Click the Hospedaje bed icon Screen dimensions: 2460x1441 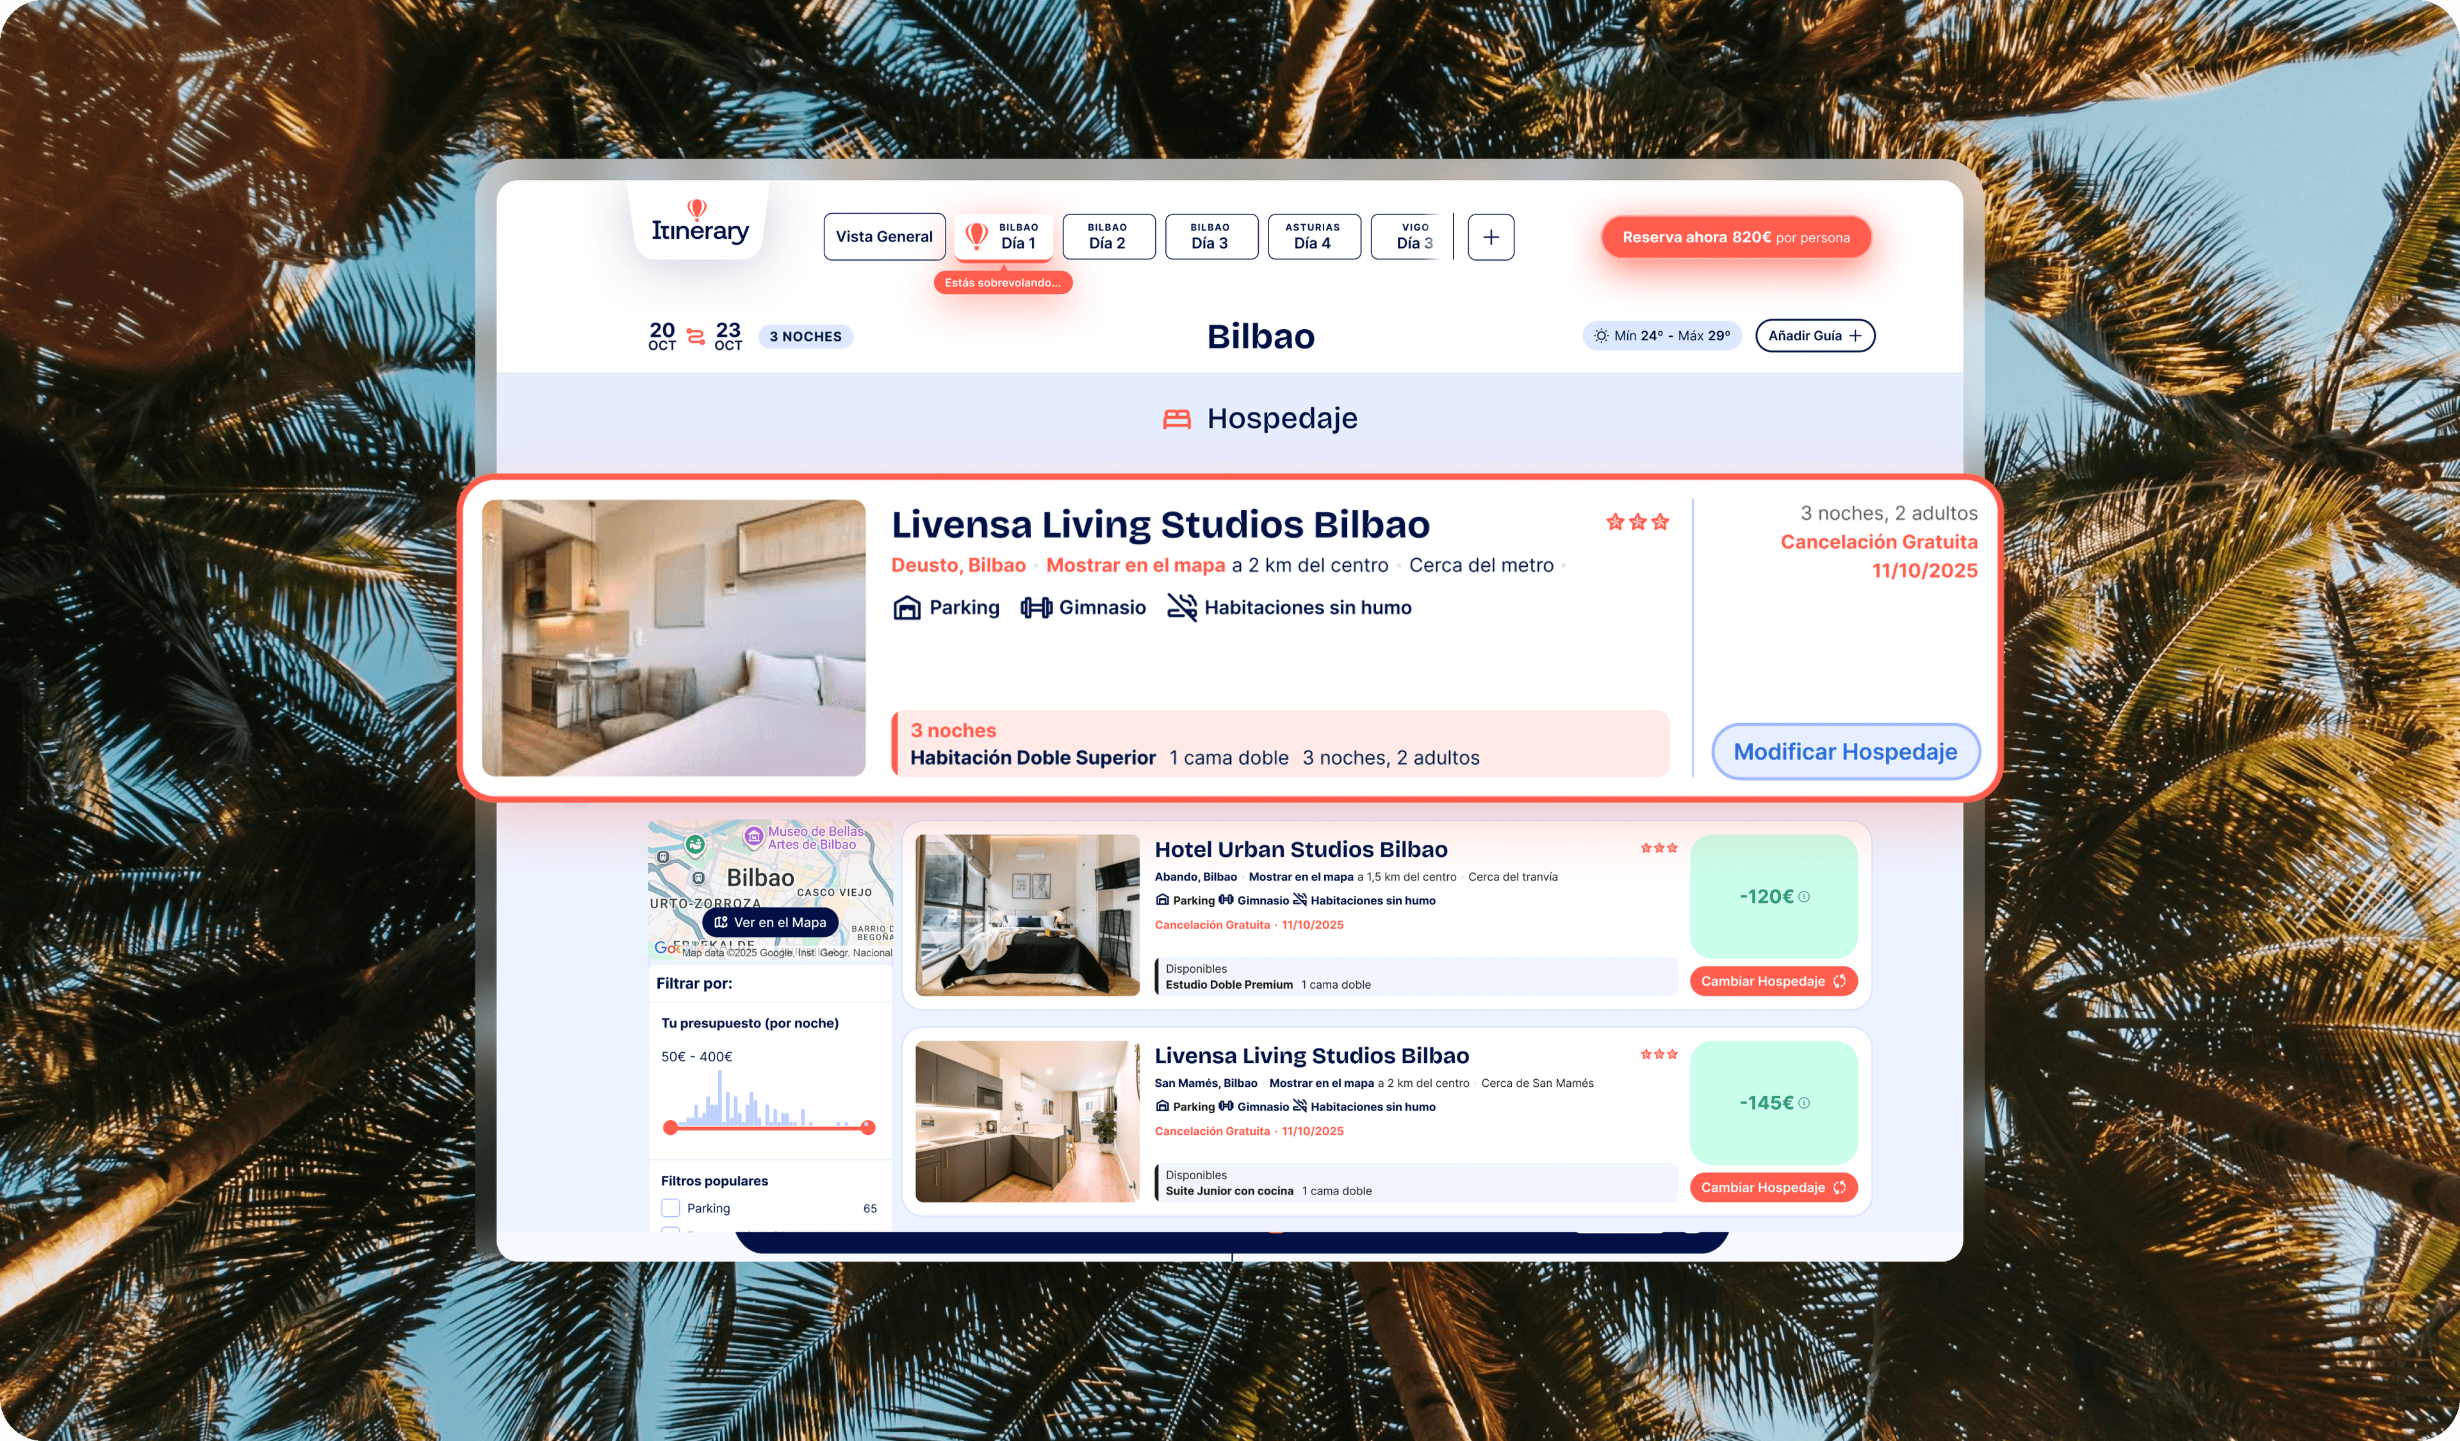(1176, 419)
